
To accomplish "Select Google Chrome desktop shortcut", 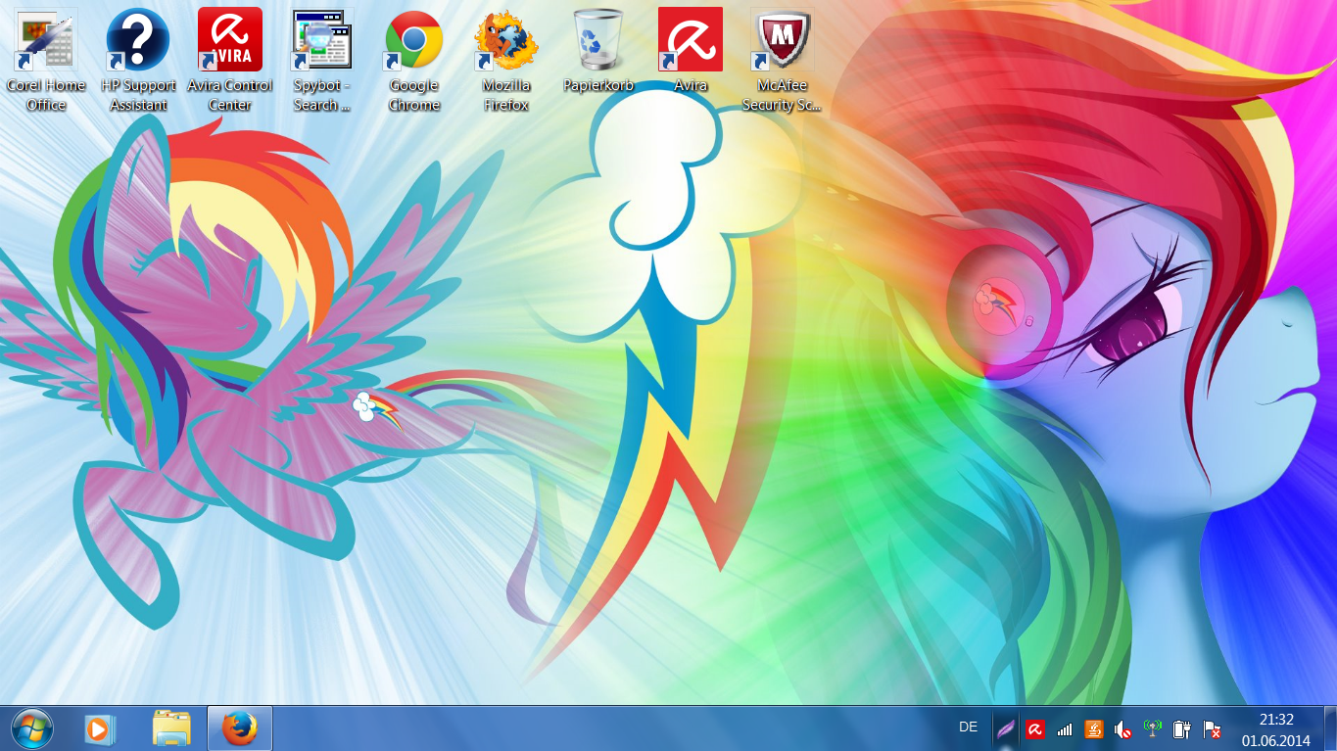I will [414, 61].
